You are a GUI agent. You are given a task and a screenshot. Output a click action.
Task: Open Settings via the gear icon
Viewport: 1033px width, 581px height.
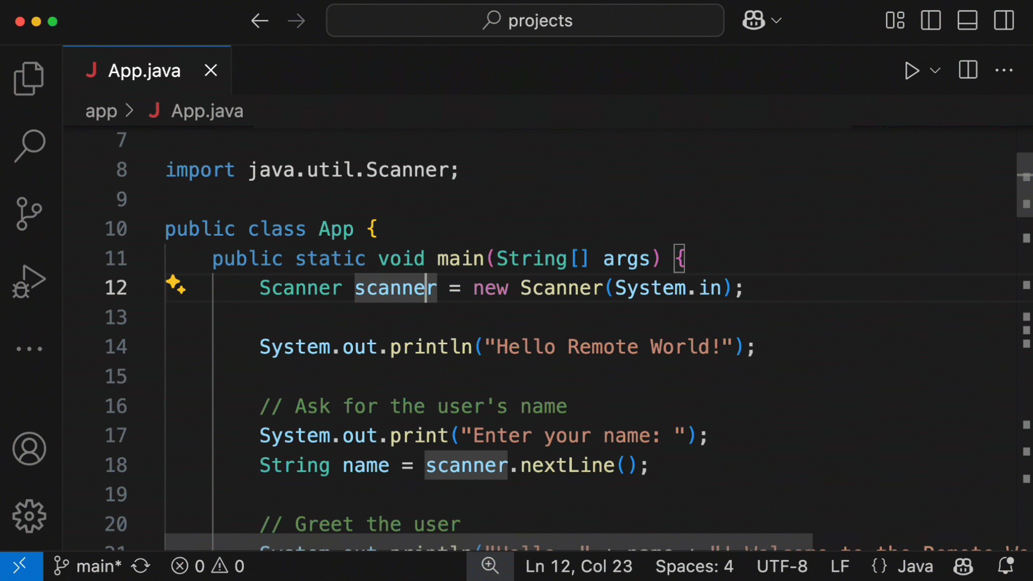click(x=29, y=516)
